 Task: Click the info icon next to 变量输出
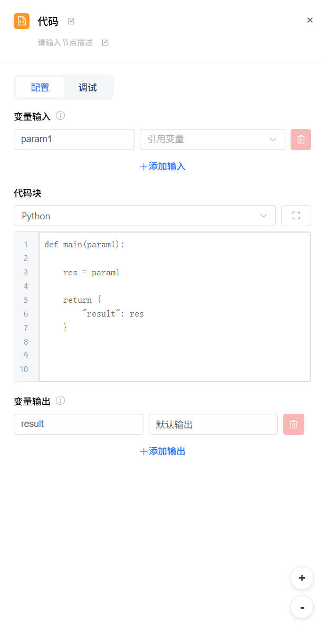60,401
